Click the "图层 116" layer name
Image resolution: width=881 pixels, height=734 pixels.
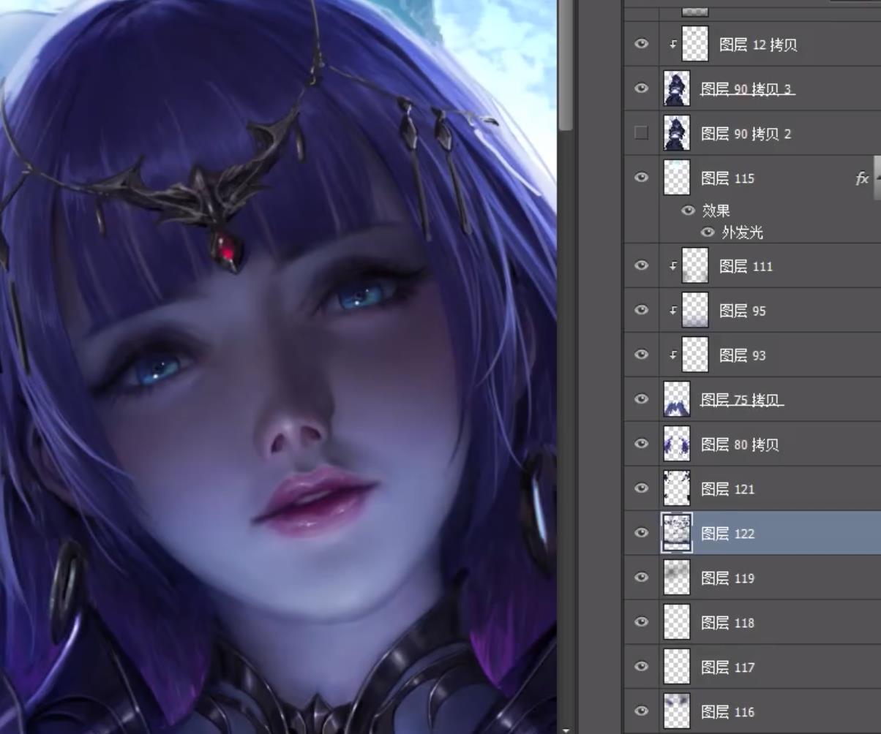[x=727, y=713]
